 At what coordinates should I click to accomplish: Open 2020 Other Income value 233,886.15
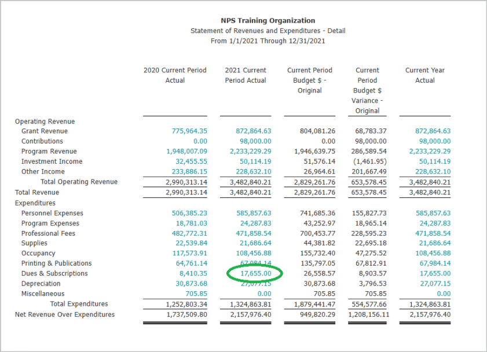189,172
